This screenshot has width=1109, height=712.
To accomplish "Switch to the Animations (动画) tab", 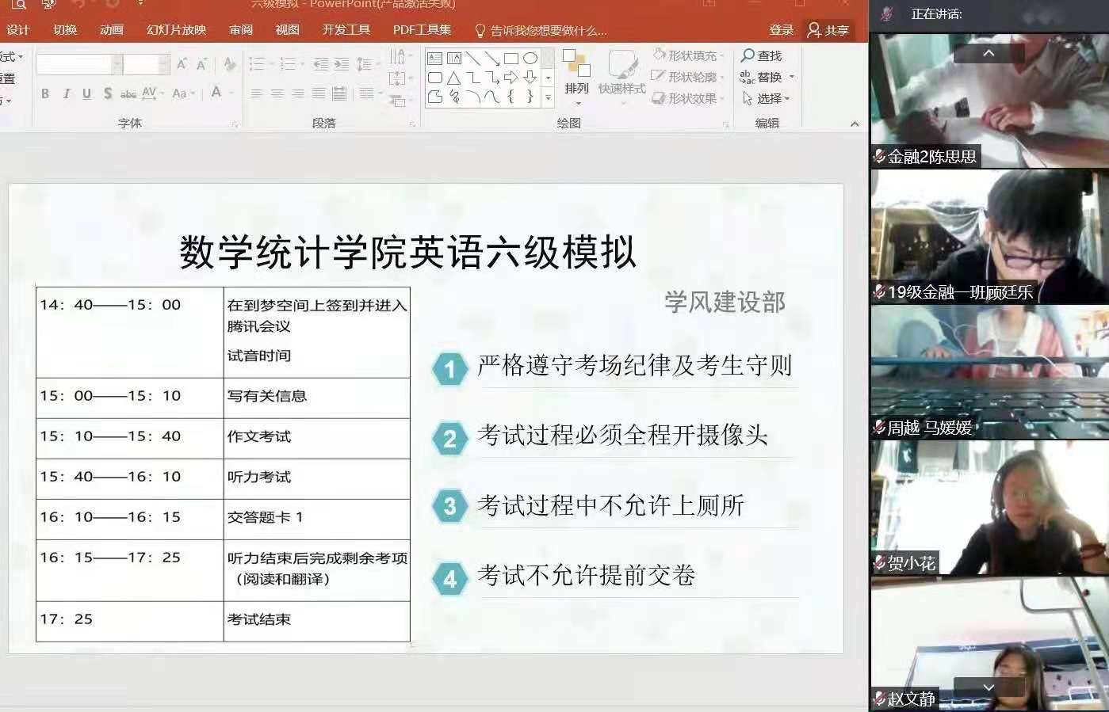I will [112, 30].
